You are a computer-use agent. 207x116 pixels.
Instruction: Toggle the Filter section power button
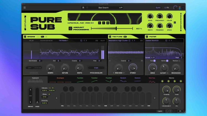(x=147, y=37)
